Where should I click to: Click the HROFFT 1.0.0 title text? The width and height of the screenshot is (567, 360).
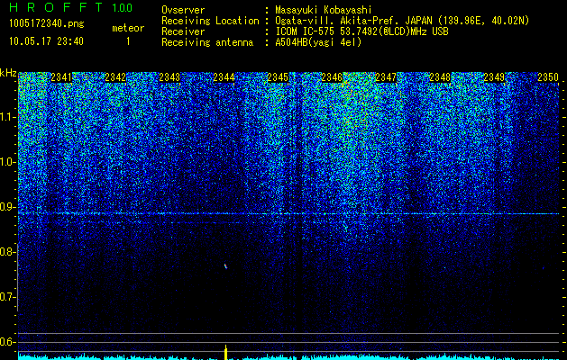point(71,7)
